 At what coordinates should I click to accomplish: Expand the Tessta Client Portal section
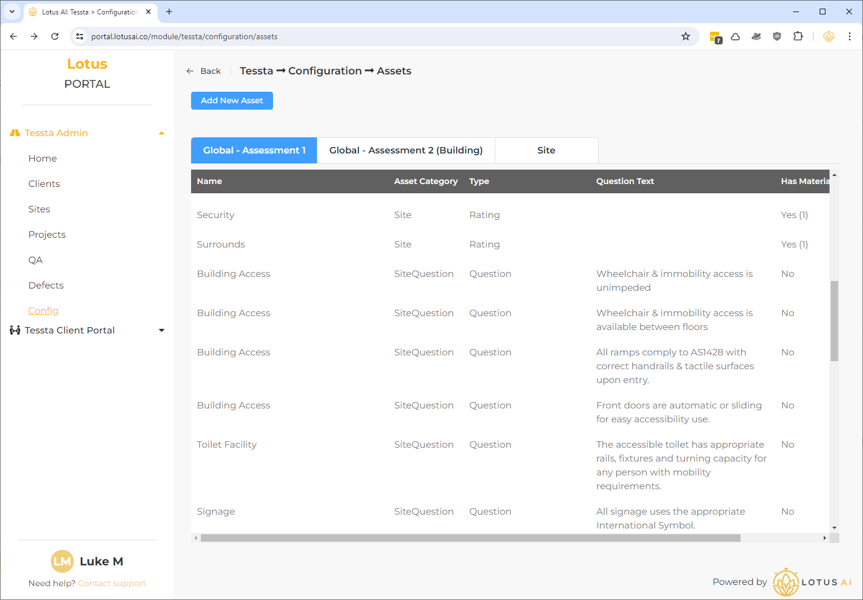click(162, 331)
